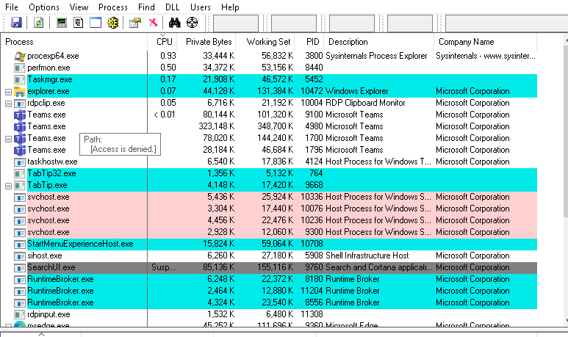Select the SearchUI.exe process name

[x=51, y=267]
